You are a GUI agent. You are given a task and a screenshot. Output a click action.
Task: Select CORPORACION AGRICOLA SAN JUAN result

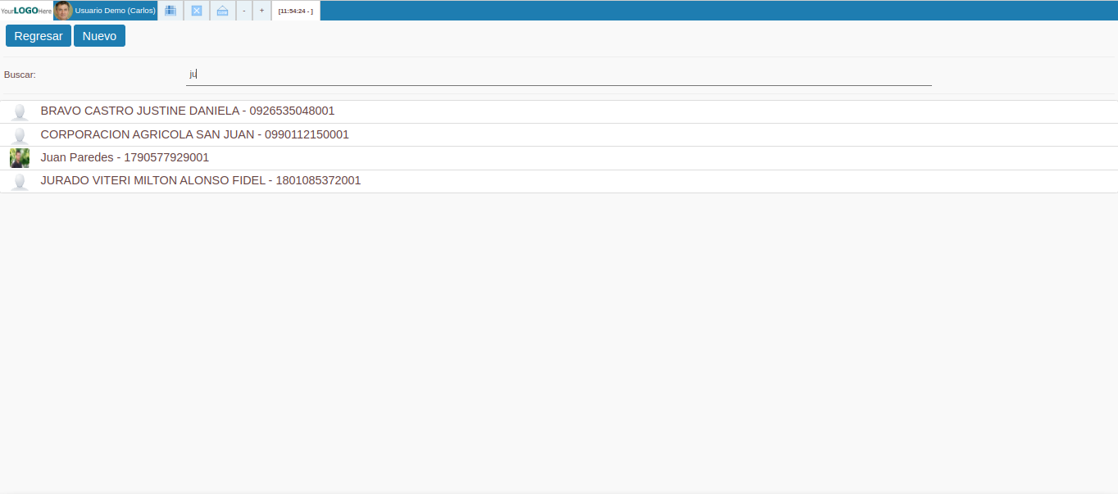pos(559,134)
